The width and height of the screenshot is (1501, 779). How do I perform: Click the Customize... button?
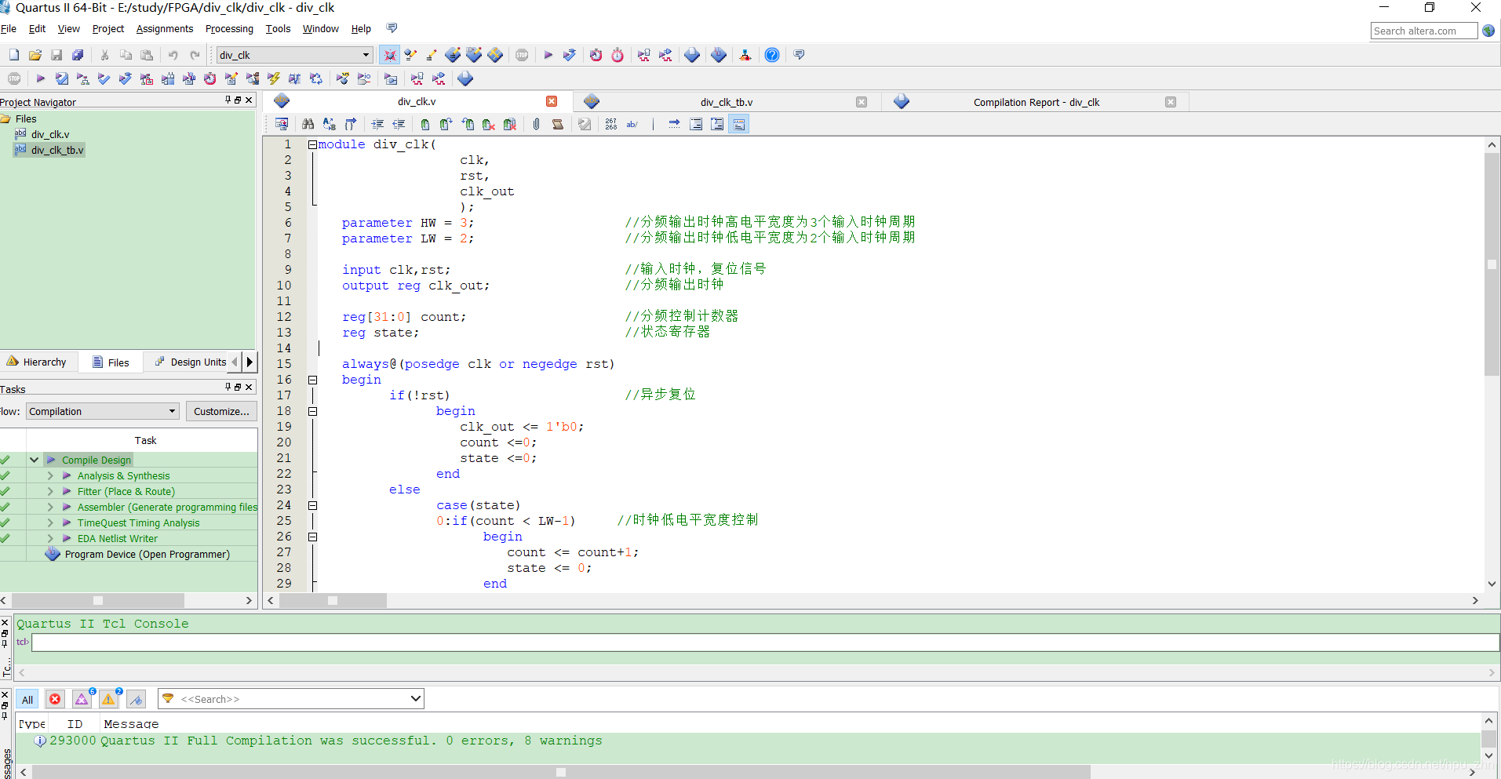point(222,411)
